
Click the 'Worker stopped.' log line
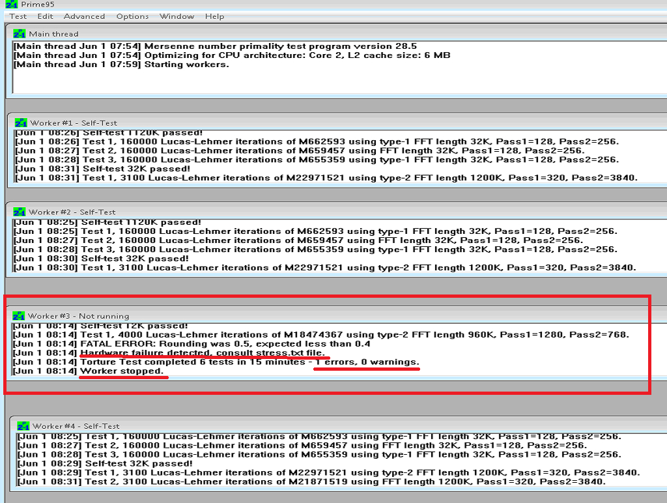(x=88, y=371)
